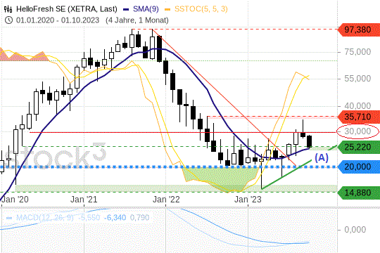Screen dimensions: 380x253
Task: Click the date range 01.01.2020 - 01.10.2023
Action: [x=58, y=20]
